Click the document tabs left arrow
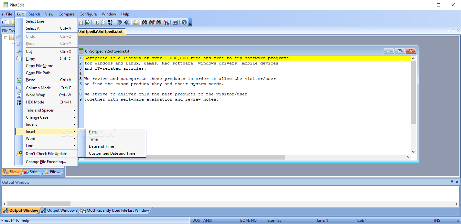Viewport: 461px width, 224px height. pyautogui.click(x=449, y=30)
